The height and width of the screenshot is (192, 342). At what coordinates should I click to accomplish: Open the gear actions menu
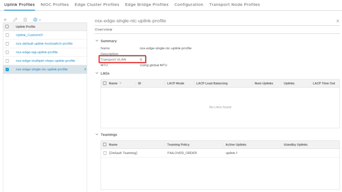pos(37,20)
